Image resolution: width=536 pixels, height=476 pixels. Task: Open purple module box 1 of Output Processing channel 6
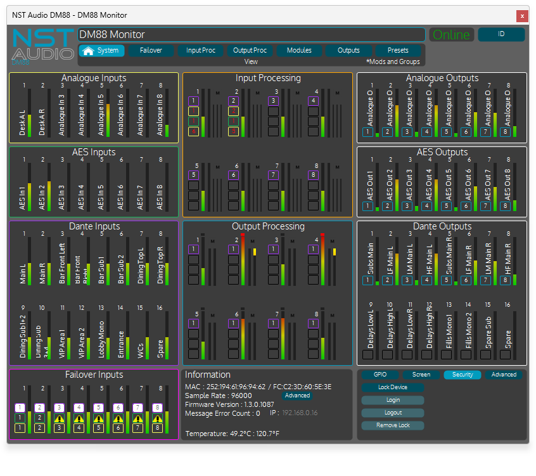tap(234, 323)
